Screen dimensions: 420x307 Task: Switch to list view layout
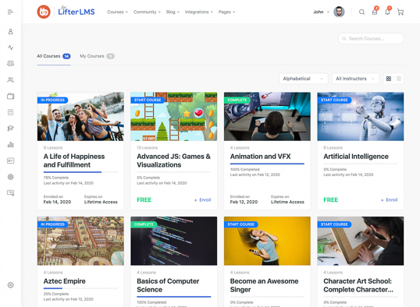coord(399,79)
